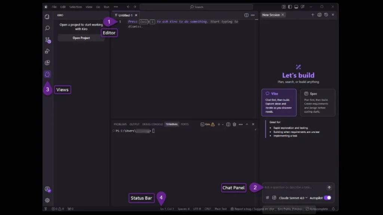Open the Source Control view
This screenshot has height=215, width=383.
click(48, 40)
